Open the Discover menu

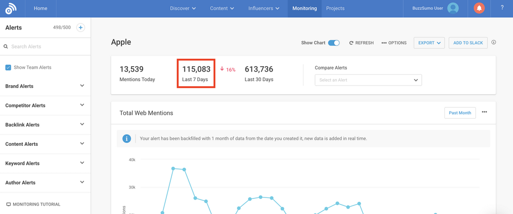[x=183, y=9]
